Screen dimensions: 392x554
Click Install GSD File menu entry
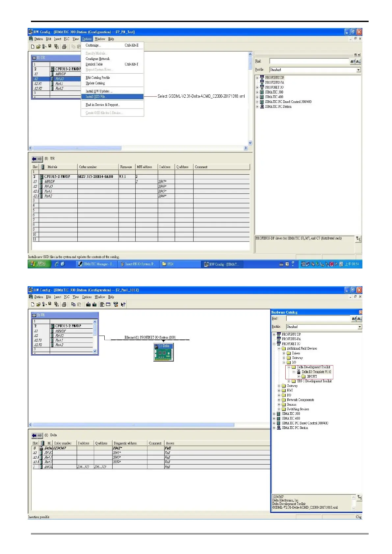(x=112, y=97)
